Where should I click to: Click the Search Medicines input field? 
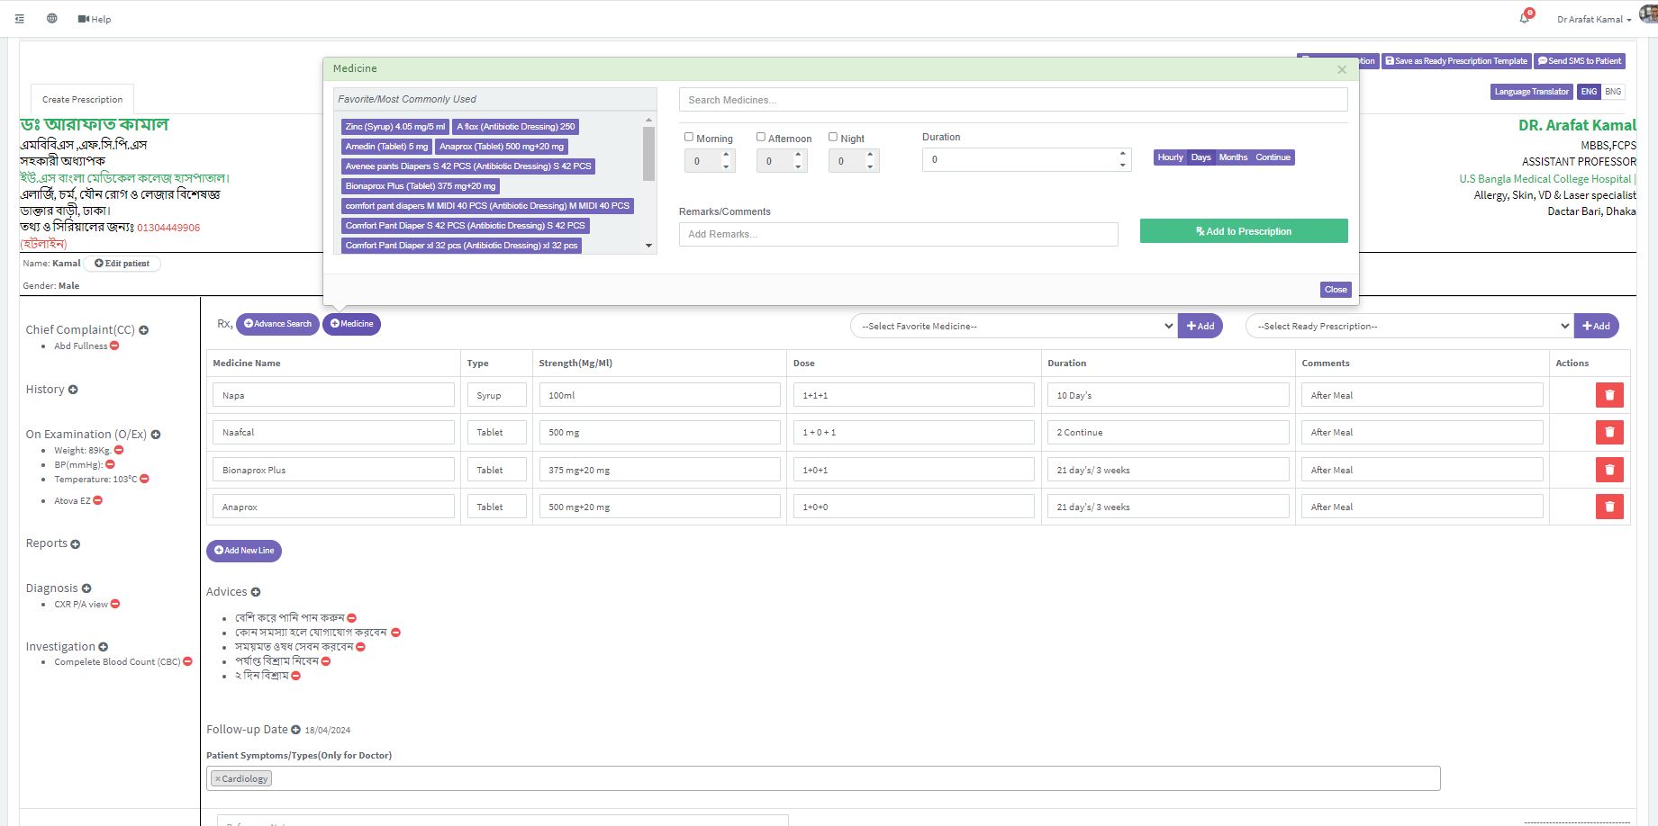pos(1012,100)
